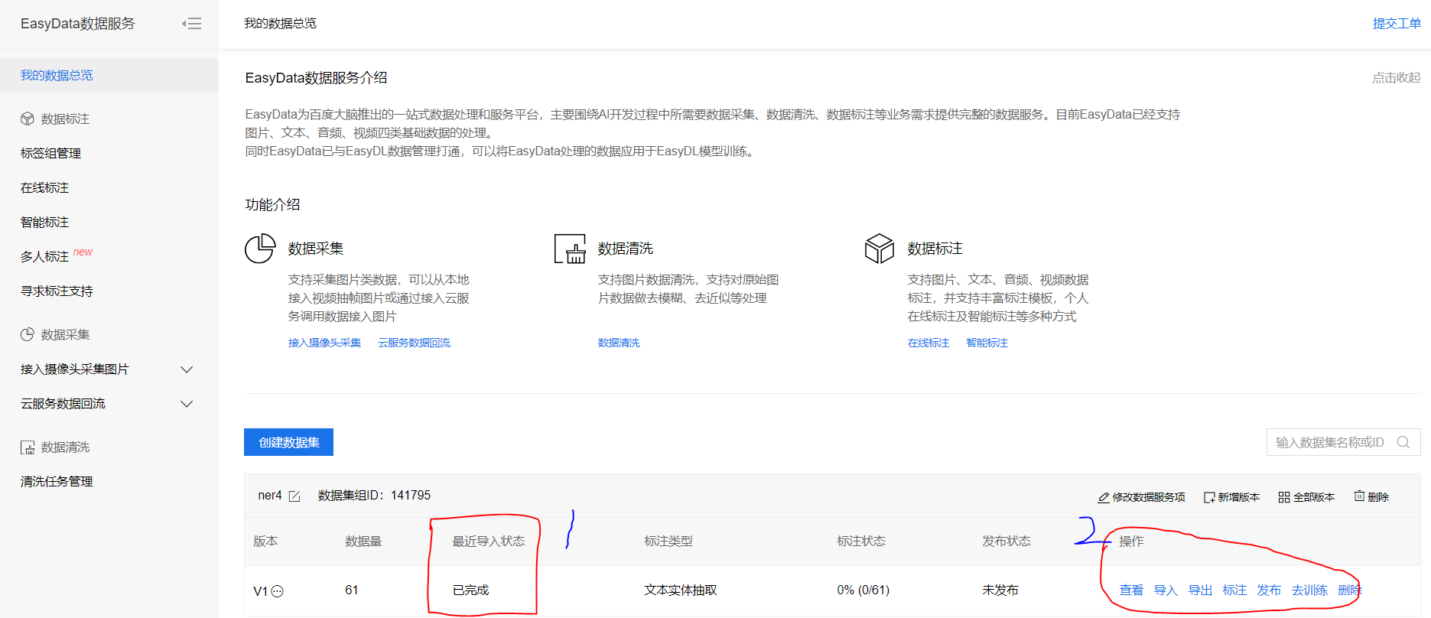Click the 未发布 publish status cell

point(1000,590)
